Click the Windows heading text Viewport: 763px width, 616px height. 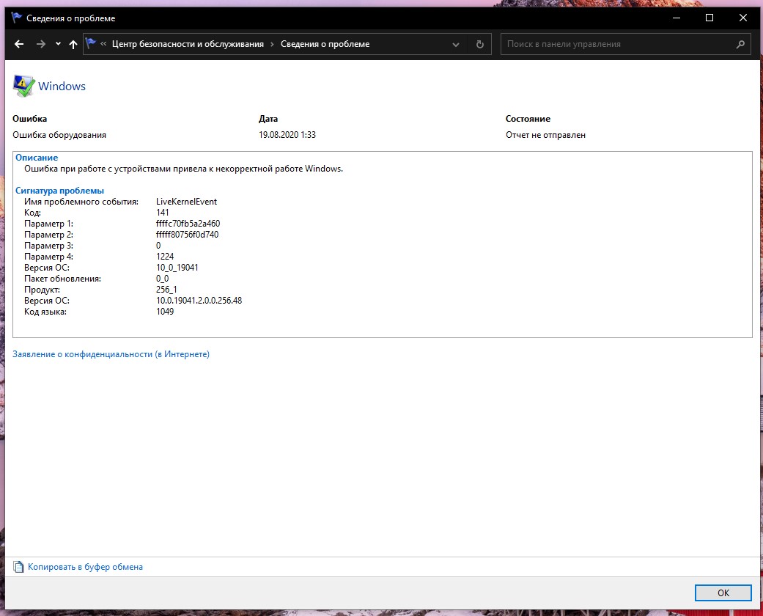pos(62,87)
